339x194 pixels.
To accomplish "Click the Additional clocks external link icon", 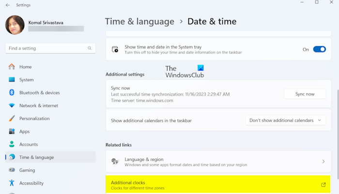I will click(324, 185).
